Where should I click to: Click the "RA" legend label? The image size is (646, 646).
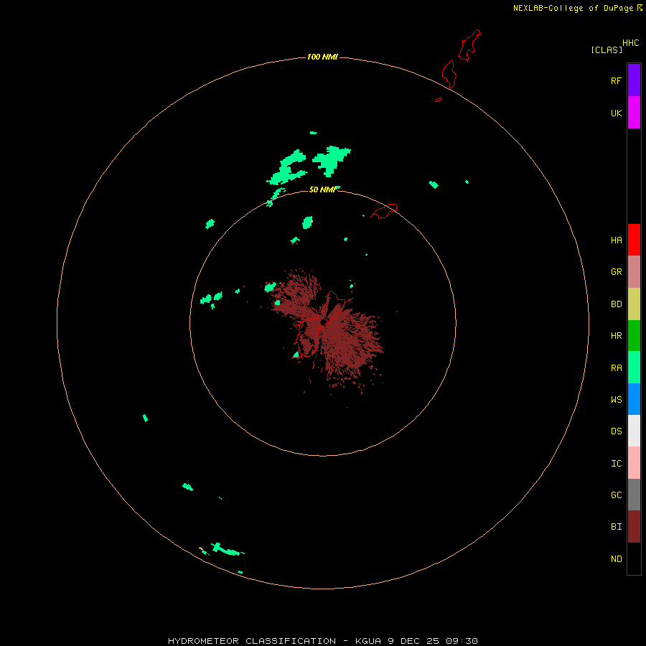pyautogui.click(x=616, y=368)
